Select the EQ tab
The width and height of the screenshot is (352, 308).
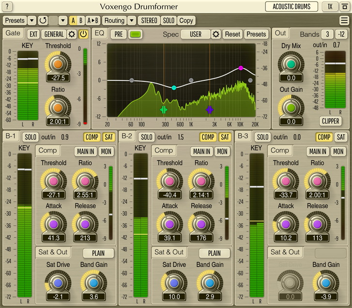click(99, 33)
